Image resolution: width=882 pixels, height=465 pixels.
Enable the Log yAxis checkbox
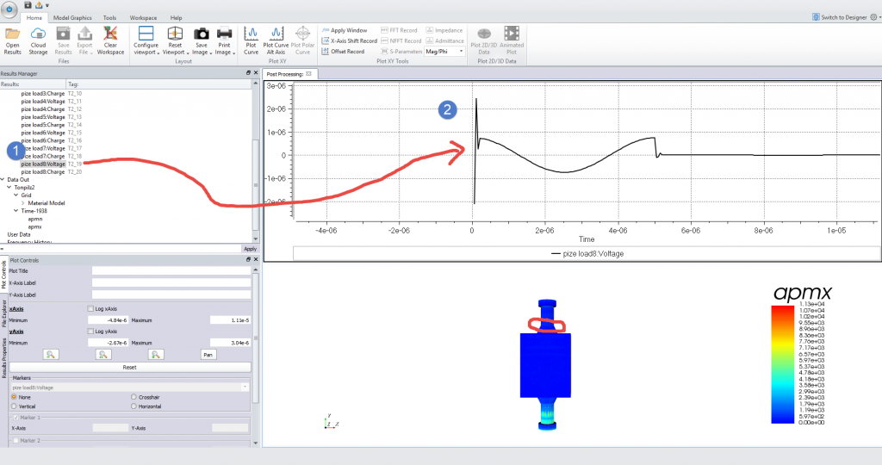(90, 332)
